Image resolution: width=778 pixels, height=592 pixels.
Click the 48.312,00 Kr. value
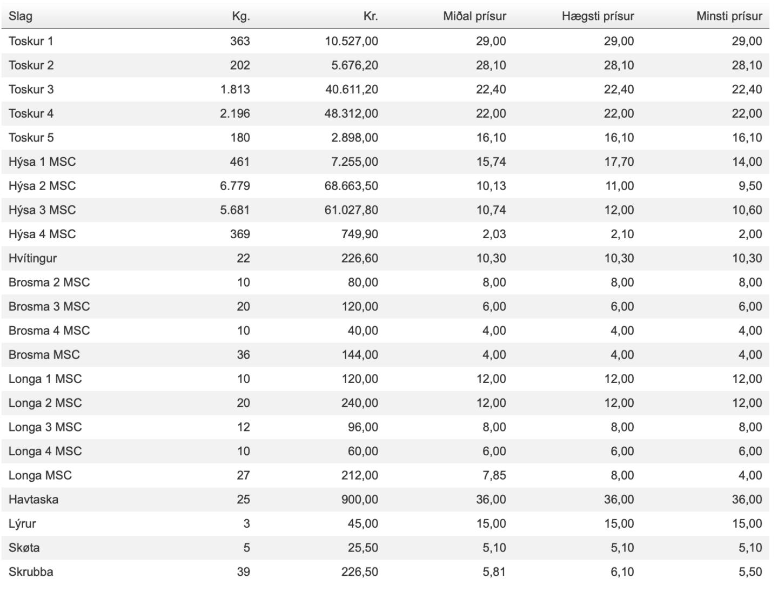click(351, 113)
